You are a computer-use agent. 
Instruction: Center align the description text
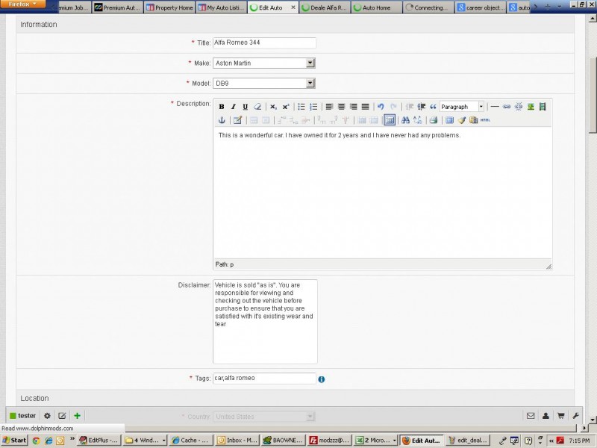[342, 107]
